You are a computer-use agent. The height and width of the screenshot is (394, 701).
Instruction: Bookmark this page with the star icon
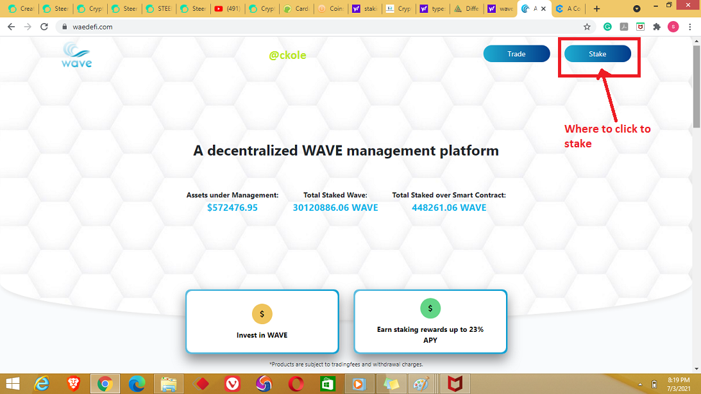click(587, 27)
